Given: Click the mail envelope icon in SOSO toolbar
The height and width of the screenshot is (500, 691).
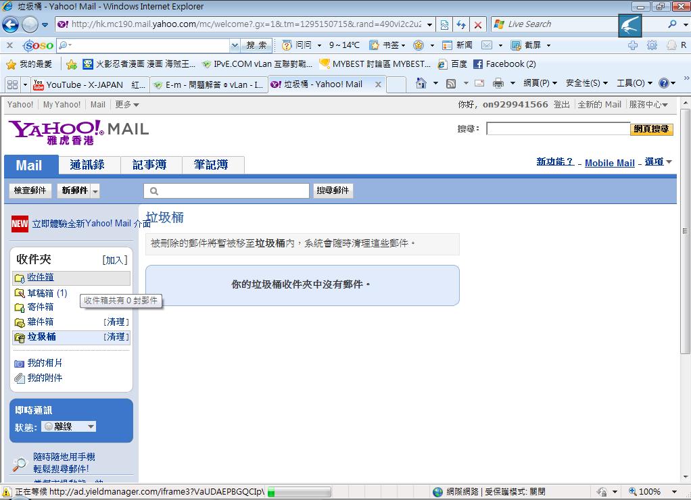Looking at the screenshot, I should tap(487, 45).
